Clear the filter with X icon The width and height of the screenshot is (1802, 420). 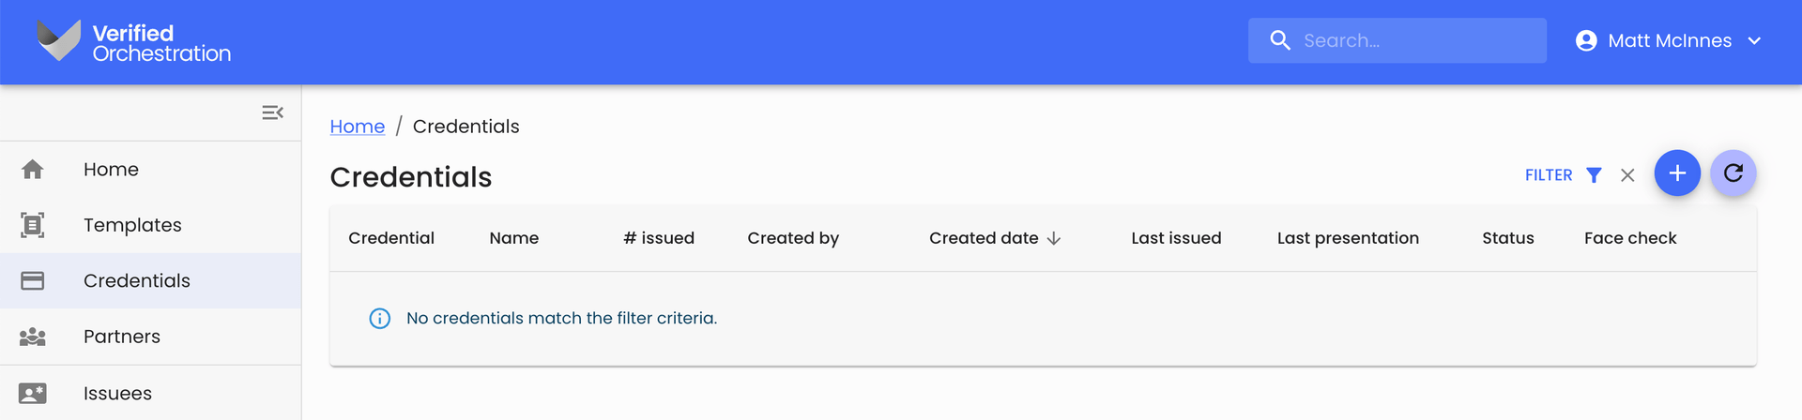[1627, 175]
